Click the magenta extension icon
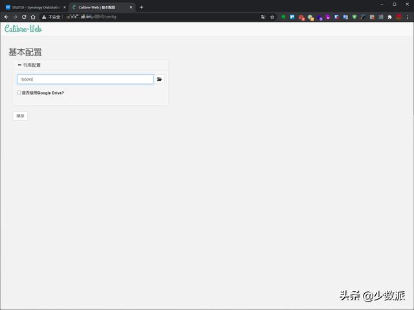414x310 pixels. click(x=328, y=17)
